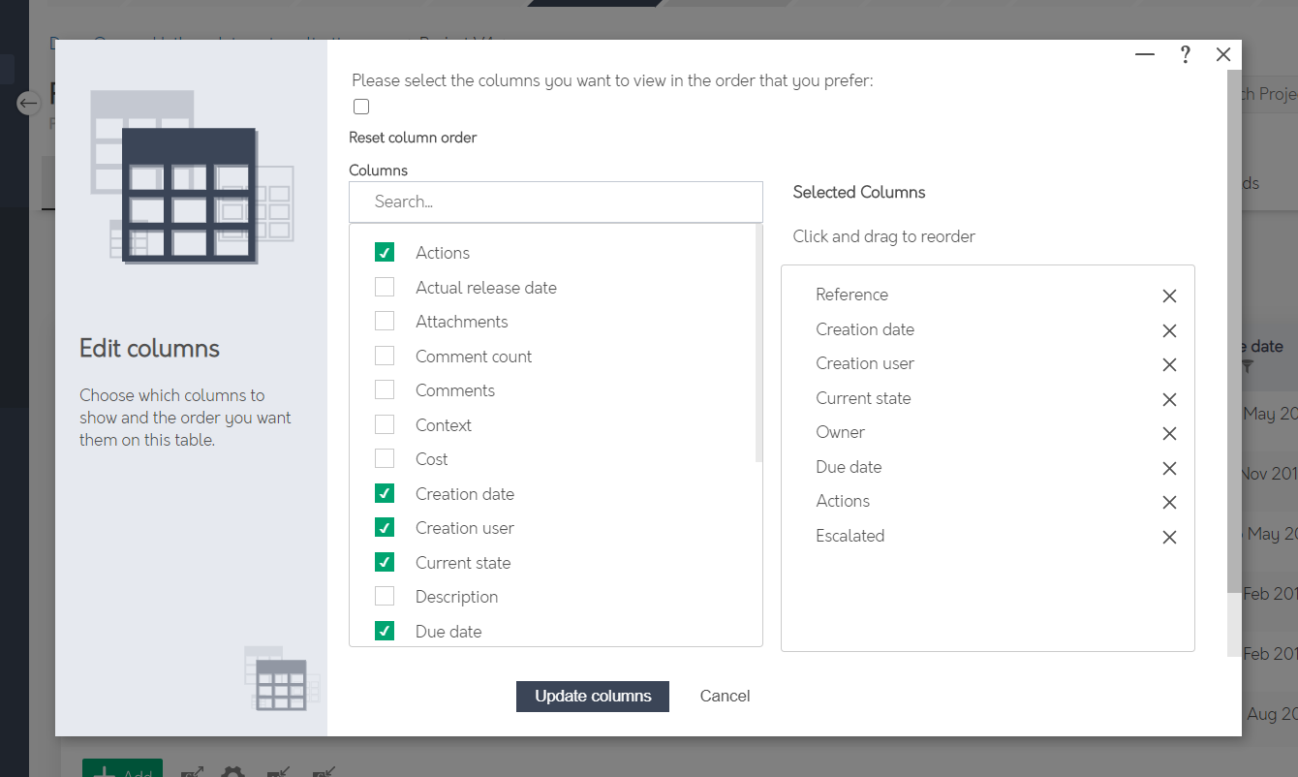
Task: Check the Attachments column
Action: [x=385, y=321]
